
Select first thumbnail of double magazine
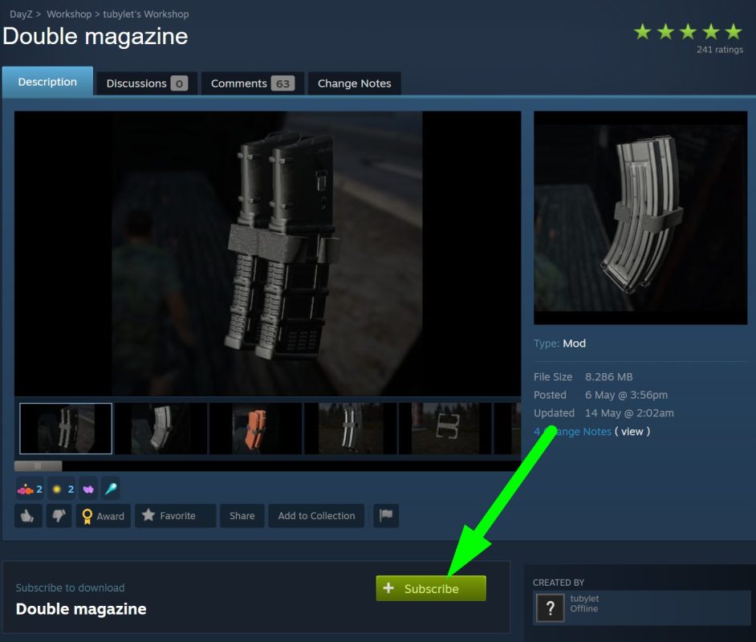pyautogui.click(x=66, y=429)
